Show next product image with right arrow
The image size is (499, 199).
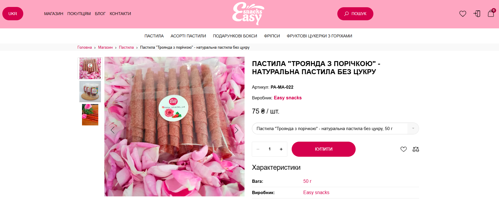(236, 130)
